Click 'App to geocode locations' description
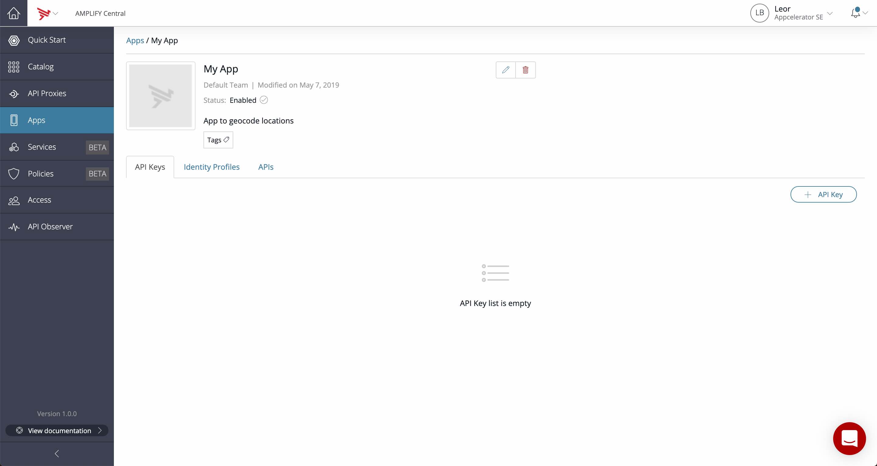 (x=248, y=121)
